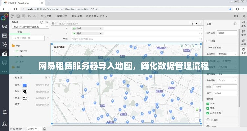Open the bar-chart tab below 组件 in right sidebar
Viewport: 247px width, 131px height.
[243, 42]
